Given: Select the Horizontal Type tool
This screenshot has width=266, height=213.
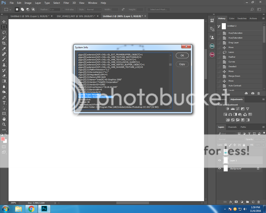Looking at the screenshot, I should [x=4, y=103].
